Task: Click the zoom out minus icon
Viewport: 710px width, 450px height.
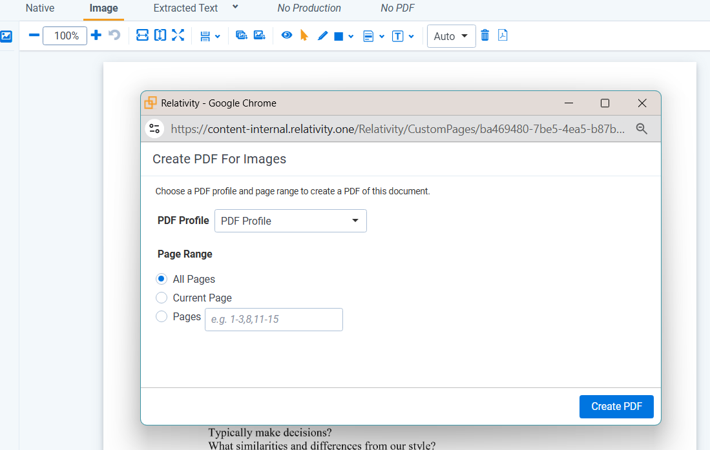Action: click(x=34, y=36)
